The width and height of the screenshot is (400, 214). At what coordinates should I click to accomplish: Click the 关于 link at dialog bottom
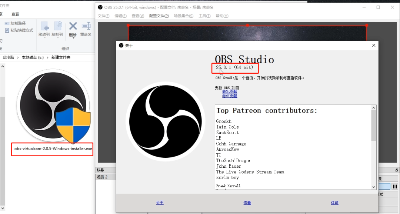coord(160,203)
